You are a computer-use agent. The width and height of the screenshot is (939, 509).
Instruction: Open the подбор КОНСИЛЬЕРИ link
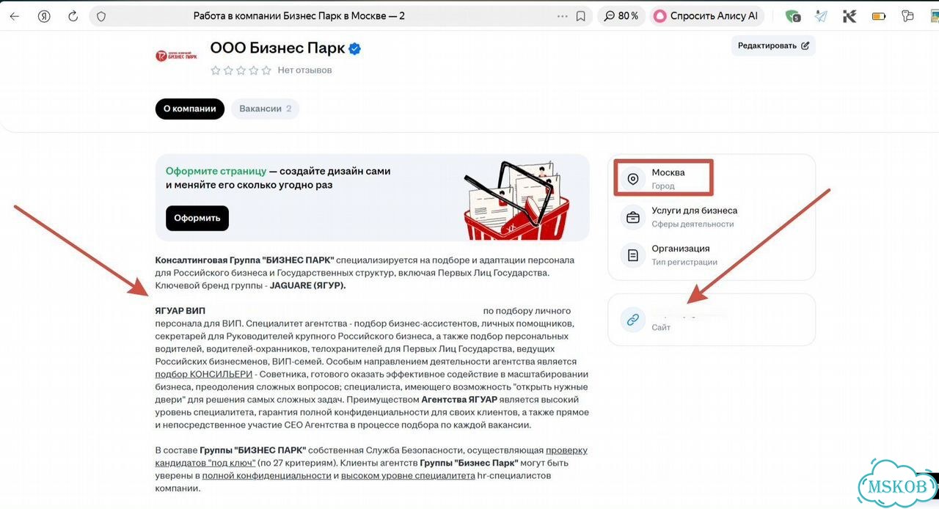coord(204,374)
